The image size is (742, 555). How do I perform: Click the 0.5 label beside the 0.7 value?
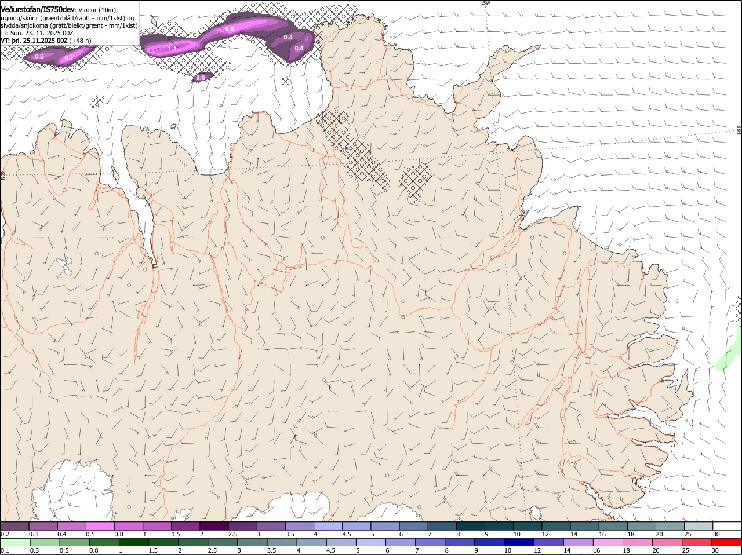point(39,56)
